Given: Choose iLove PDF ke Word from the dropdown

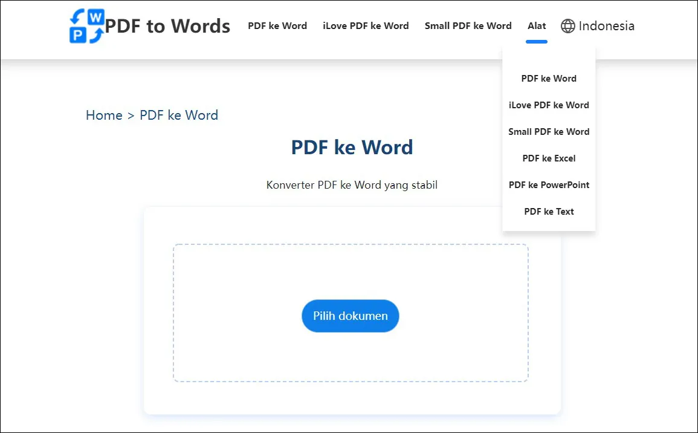Looking at the screenshot, I should point(549,105).
